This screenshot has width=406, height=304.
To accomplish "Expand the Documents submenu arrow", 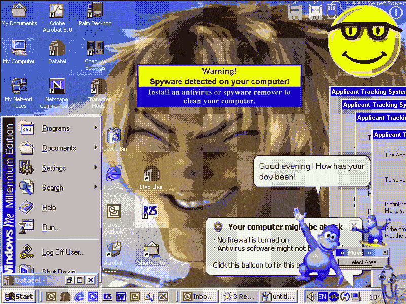I will coord(96,147).
